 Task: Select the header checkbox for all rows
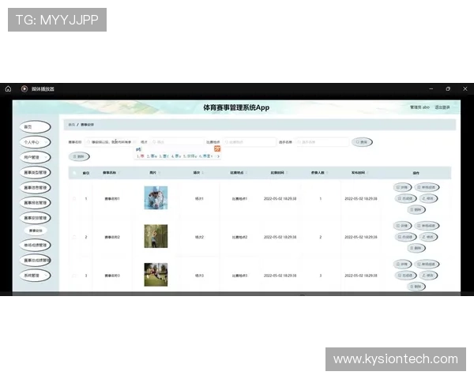[74, 172]
